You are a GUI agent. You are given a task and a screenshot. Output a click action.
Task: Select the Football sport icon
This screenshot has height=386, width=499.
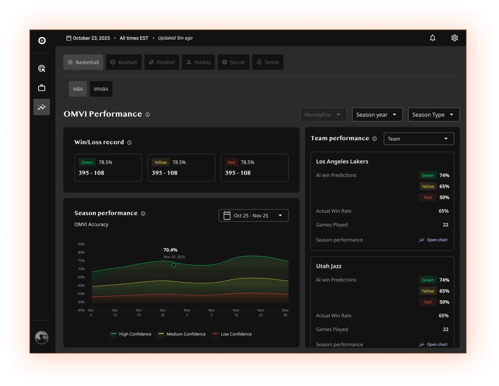coord(152,62)
